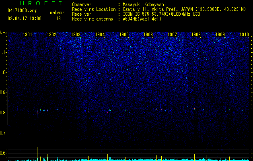The image size is (253, 161).
Task: Click the HROFFT title text
Action: [x=41, y=3]
